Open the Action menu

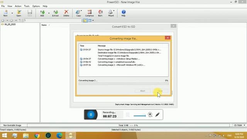pyautogui.click(x=18, y=6)
